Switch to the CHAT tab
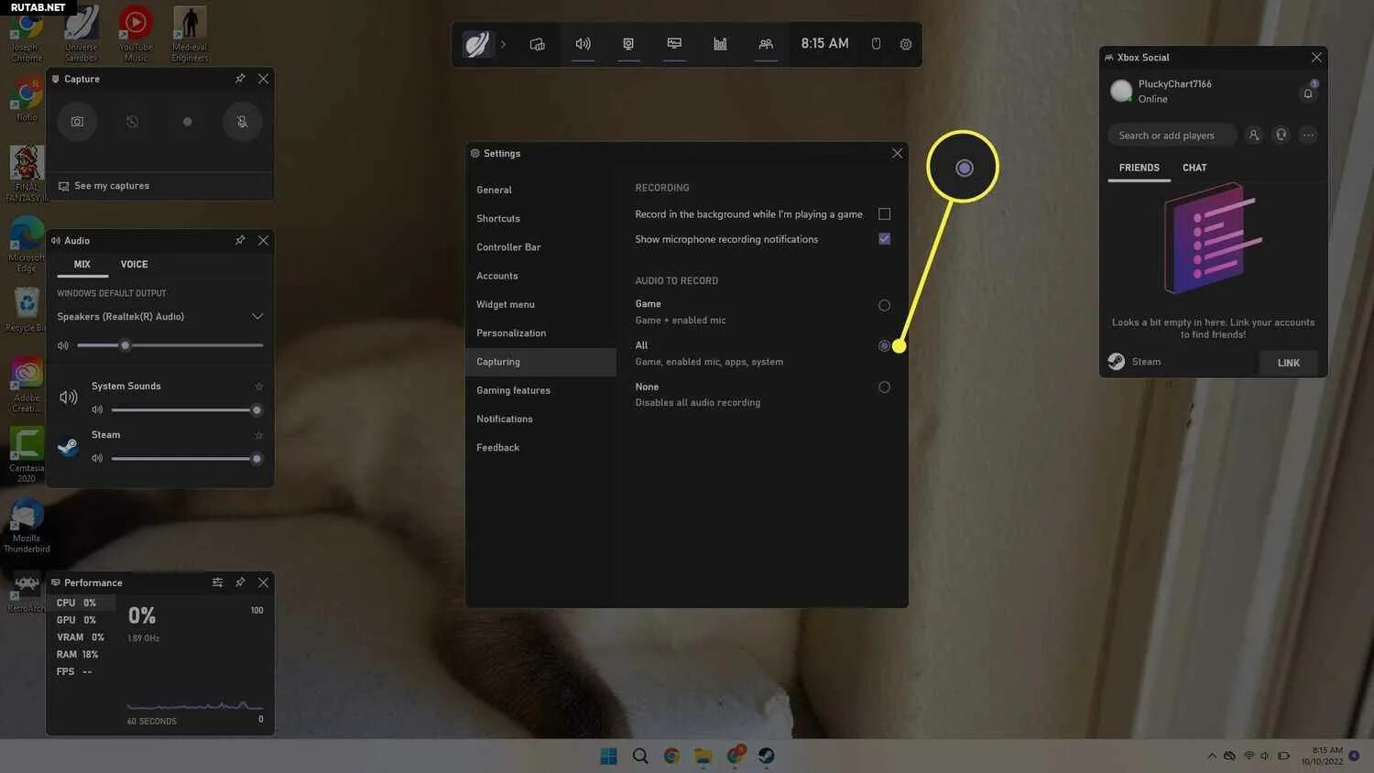Image resolution: width=1374 pixels, height=773 pixels. (x=1194, y=168)
